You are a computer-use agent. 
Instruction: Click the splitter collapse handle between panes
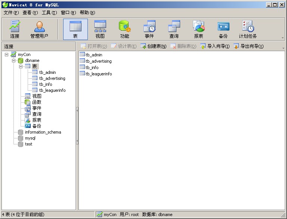[x=77, y=126]
